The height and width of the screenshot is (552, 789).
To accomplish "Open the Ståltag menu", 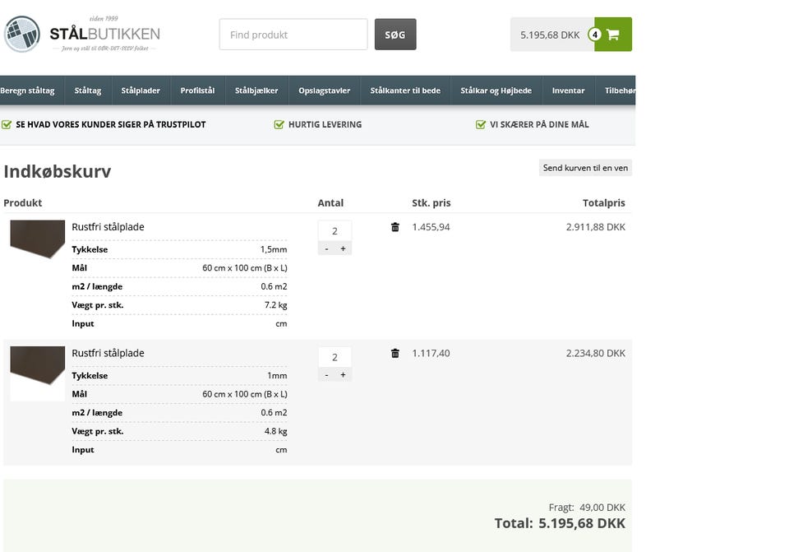I will (87, 90).
